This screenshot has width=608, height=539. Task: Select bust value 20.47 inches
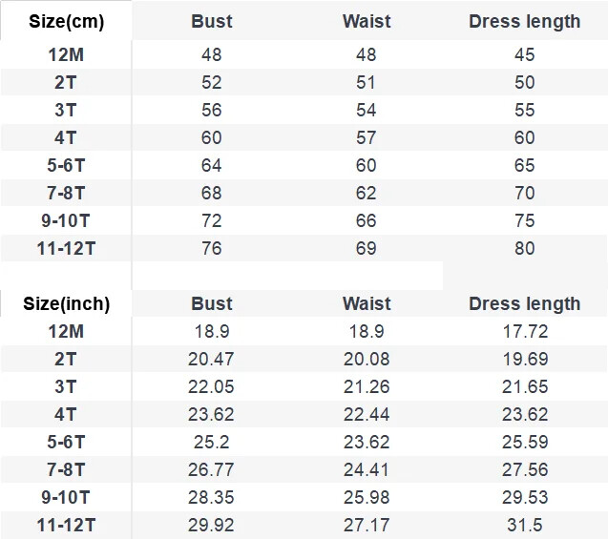pos(211,359)
